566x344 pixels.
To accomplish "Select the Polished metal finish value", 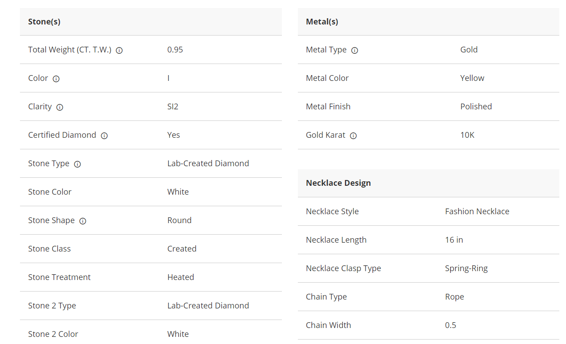I will 476,107.
